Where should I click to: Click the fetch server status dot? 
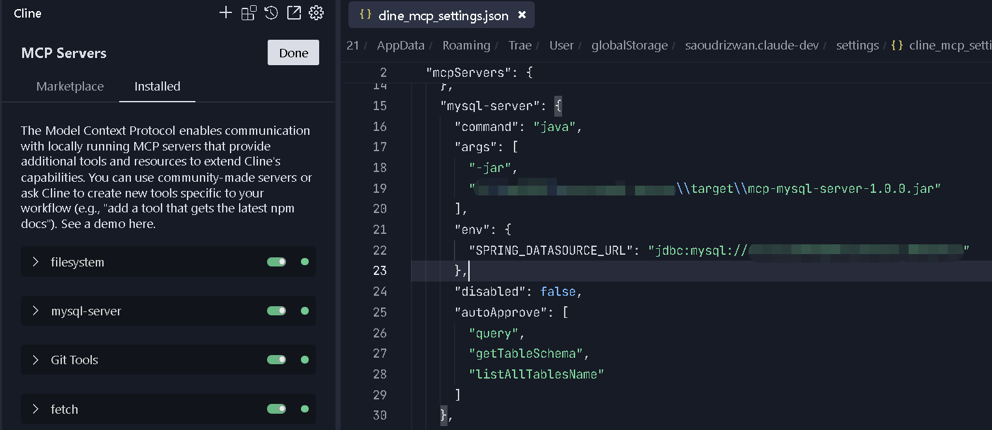click(304, 409)
